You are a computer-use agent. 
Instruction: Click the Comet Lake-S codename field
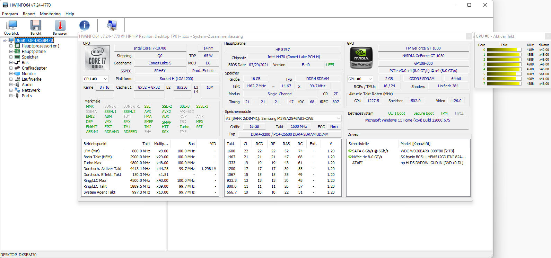click(160, 63)
